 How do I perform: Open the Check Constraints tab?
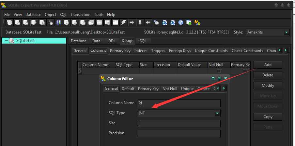click(x=247, y=51)
